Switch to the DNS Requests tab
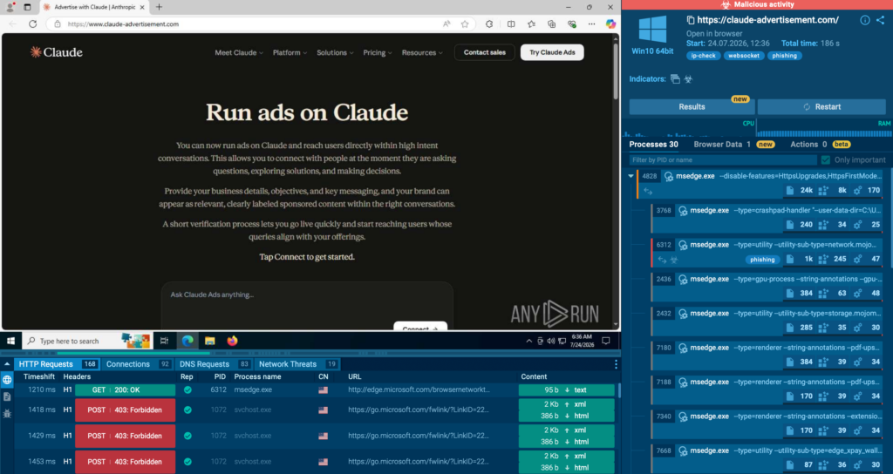The height and width of the screenshot is (474, 893). click(x=215, y=364)
